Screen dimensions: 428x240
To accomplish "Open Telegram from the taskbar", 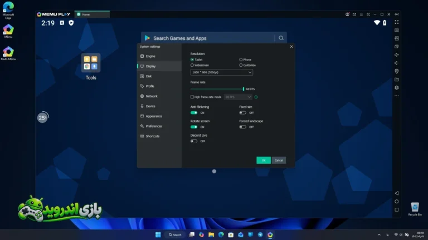I will tap(260, 234).
